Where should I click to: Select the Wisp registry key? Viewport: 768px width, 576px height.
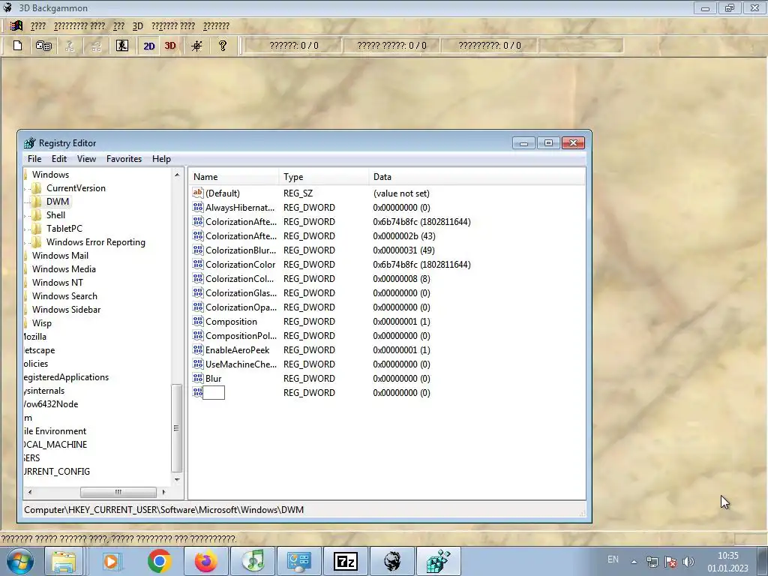pyautogui.click(x=42, y=323)
